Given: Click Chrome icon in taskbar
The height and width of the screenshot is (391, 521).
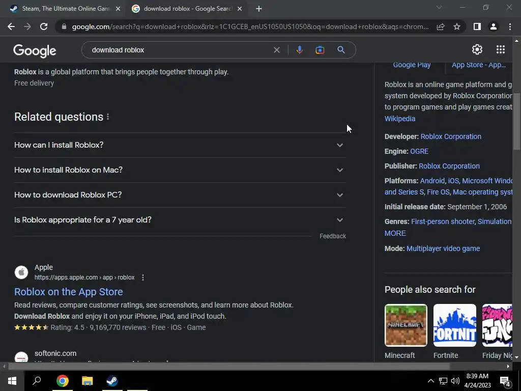Looking at the screenshot, I should 62,381.
